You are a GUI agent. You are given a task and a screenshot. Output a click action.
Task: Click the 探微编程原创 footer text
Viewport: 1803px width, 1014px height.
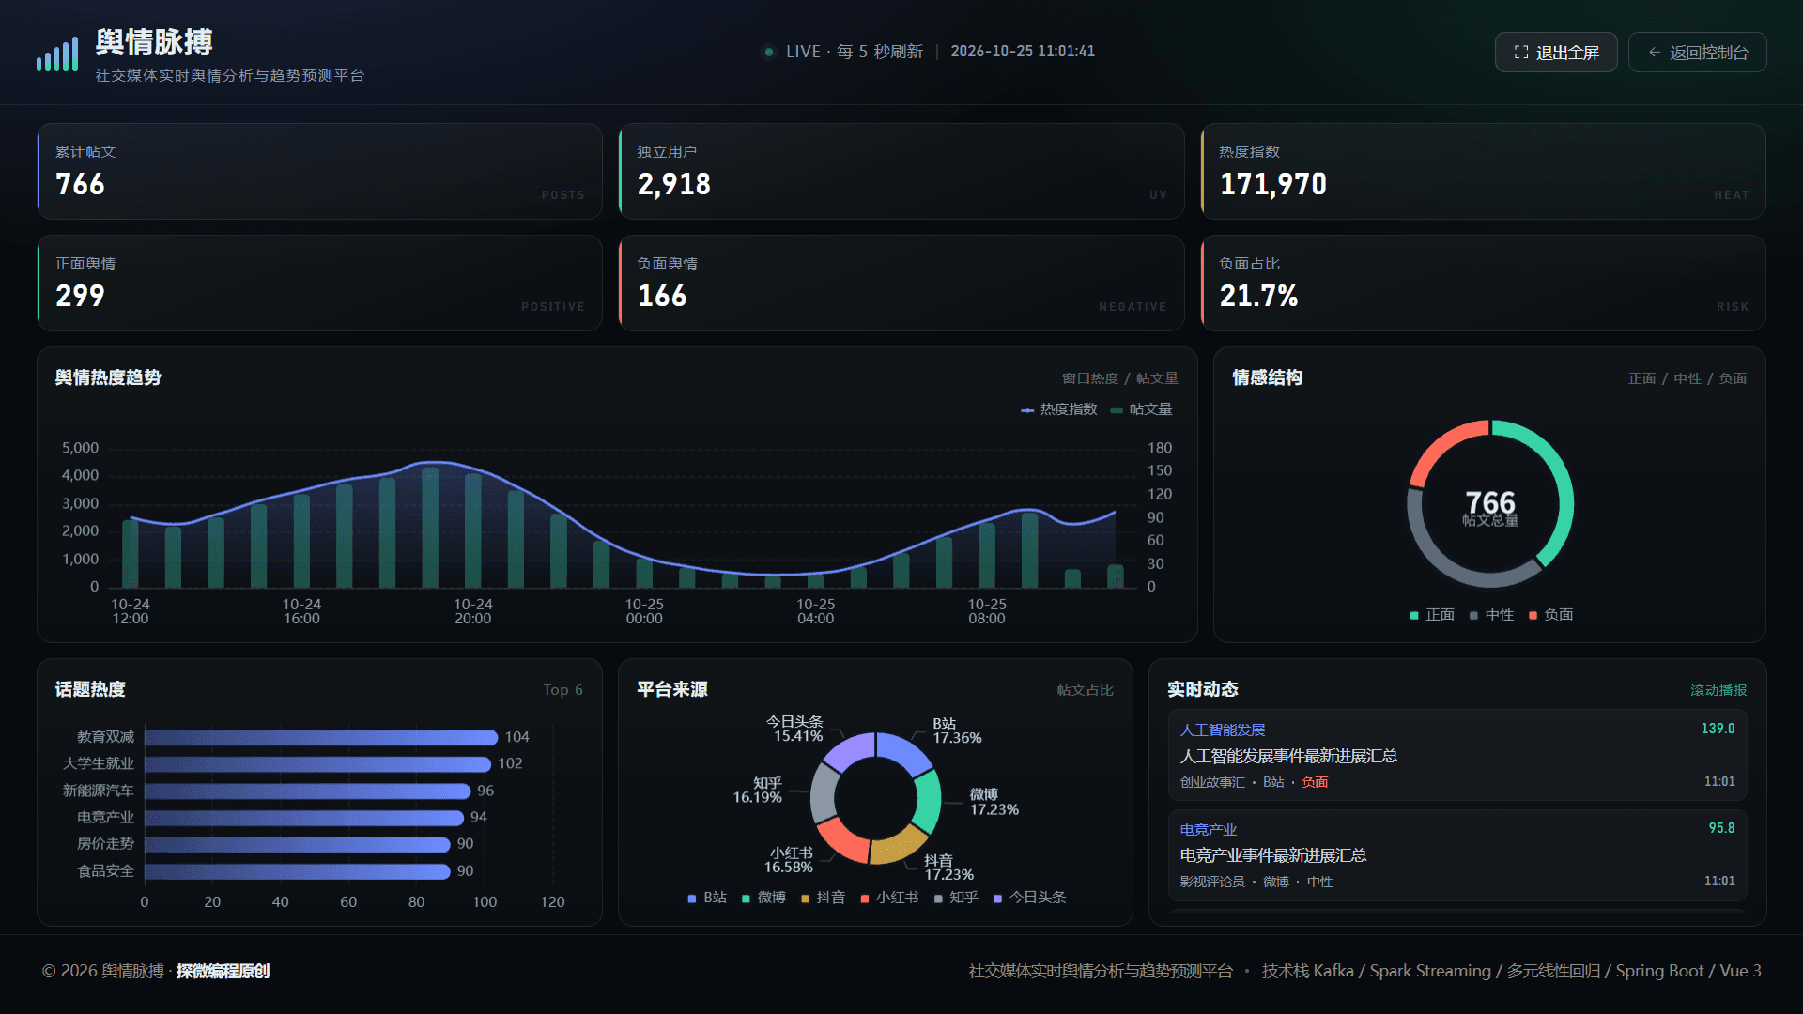(223, 971)
